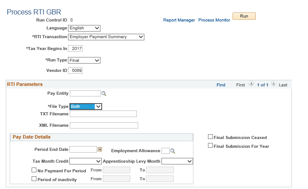
Task: Open the Run Type dropdown
Action: coord(84,60)
